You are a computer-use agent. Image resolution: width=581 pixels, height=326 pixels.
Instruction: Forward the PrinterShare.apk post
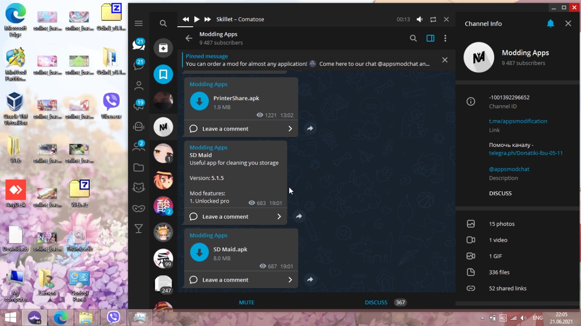point(310,129)
